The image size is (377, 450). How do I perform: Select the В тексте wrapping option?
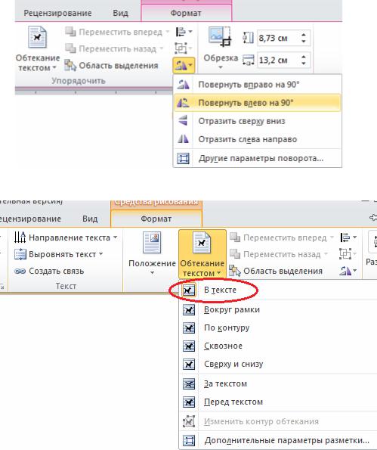pyautogui.click(x=278, y=290)
